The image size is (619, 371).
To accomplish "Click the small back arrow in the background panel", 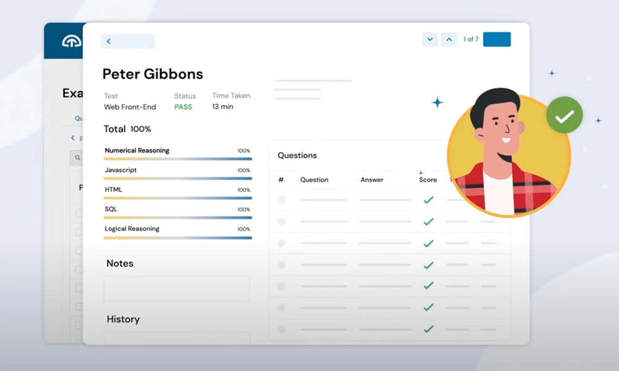I will [x=72, y=138].
